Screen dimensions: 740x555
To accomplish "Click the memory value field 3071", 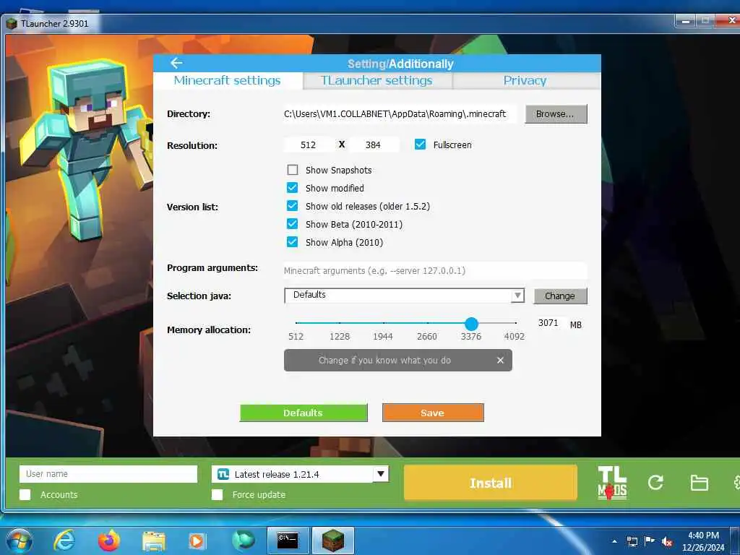I will point(548,323).
